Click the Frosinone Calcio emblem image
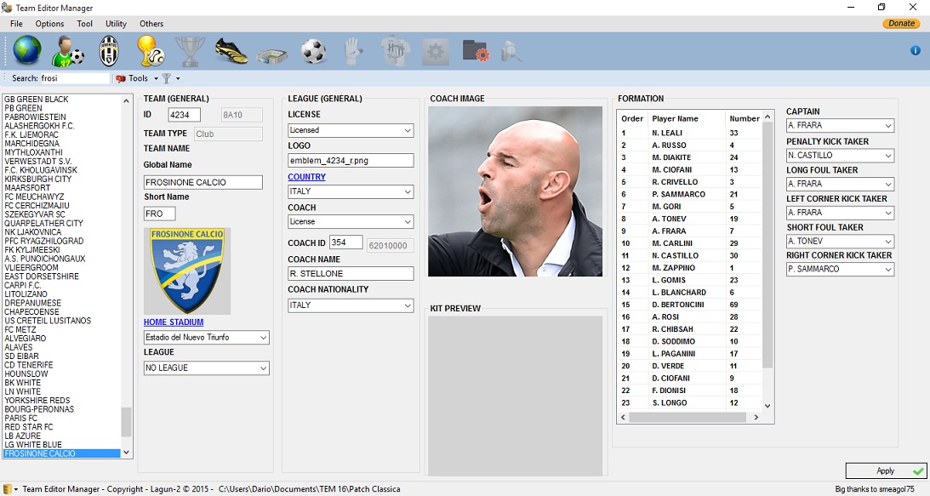This screenshot has height=496, width=930. coord(187,271)
